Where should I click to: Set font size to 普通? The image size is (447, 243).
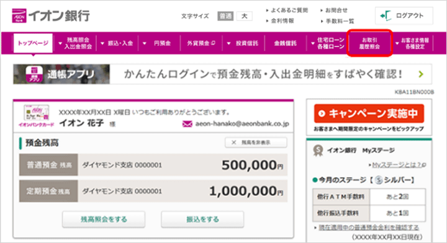point(225,16)
